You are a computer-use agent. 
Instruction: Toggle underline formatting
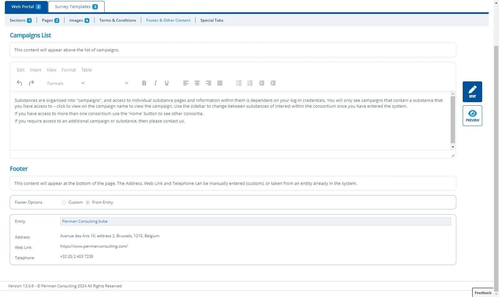coord(167,83)
